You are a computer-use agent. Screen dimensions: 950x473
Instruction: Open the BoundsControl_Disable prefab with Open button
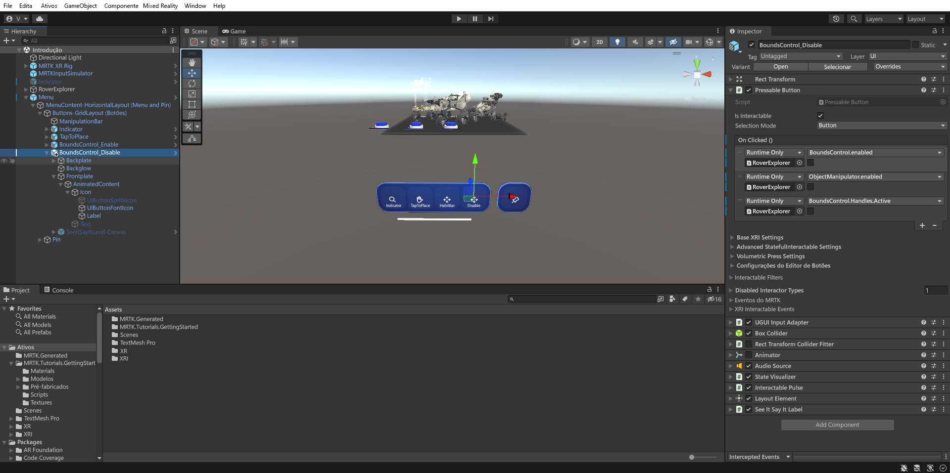tap(781, 66)
